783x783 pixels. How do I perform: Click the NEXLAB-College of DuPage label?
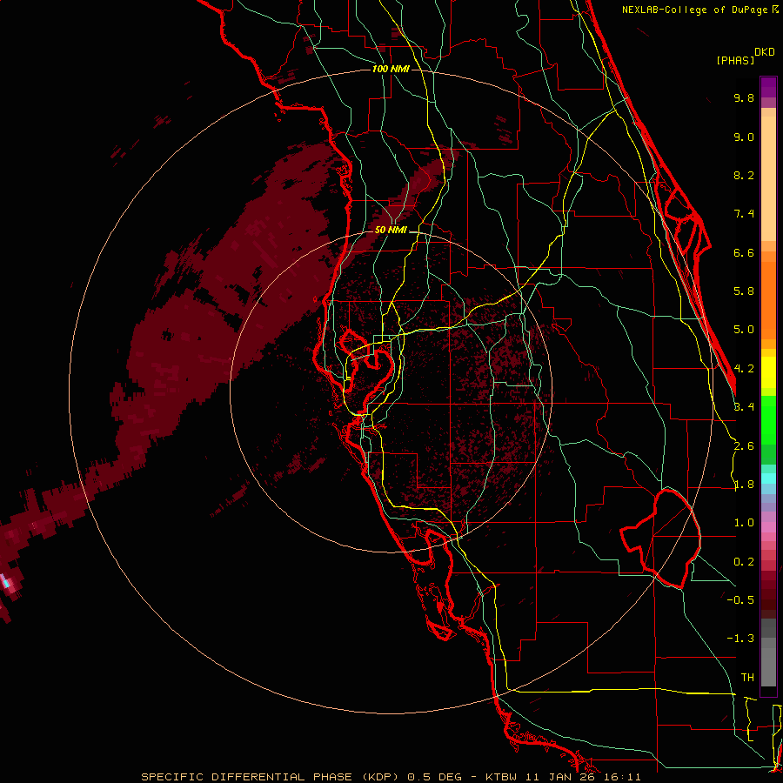click(x=696, y=10)
